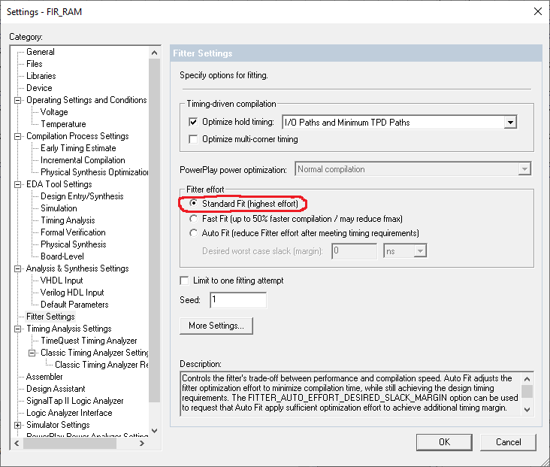The height and width of the screenshot is (467, 550).
Task: Select Simulation under EDA Tool Settings
Action: pyautogui.click(x=59, y=208)
